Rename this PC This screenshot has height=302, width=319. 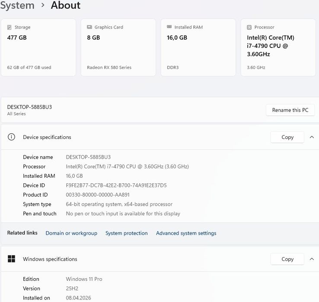click(290, 110)
